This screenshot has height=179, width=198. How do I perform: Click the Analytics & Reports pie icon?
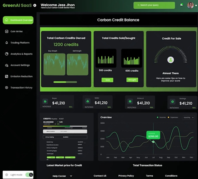[x=7, y=54]
